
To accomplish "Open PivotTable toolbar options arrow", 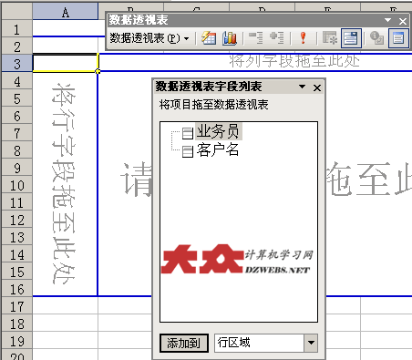I will (387, 20).
